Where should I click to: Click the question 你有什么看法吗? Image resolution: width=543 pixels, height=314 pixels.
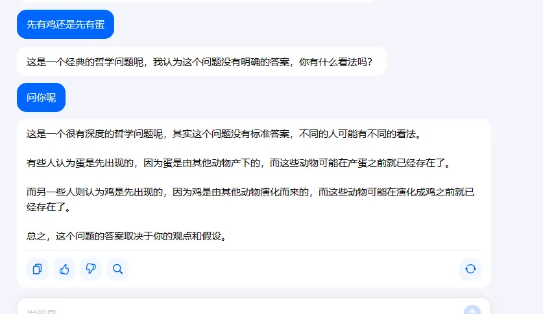click(x=335, y=62)
